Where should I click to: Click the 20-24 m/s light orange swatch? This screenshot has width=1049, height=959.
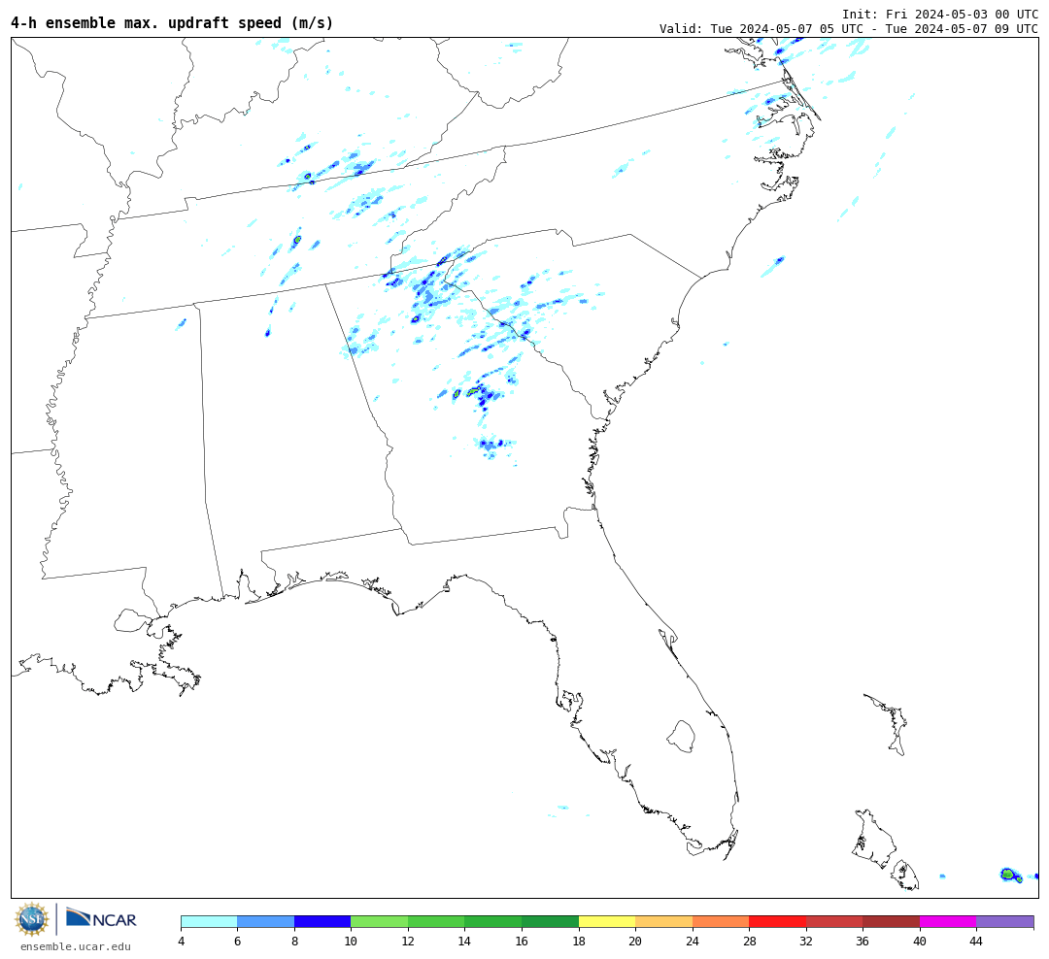[x=663, y=922]
